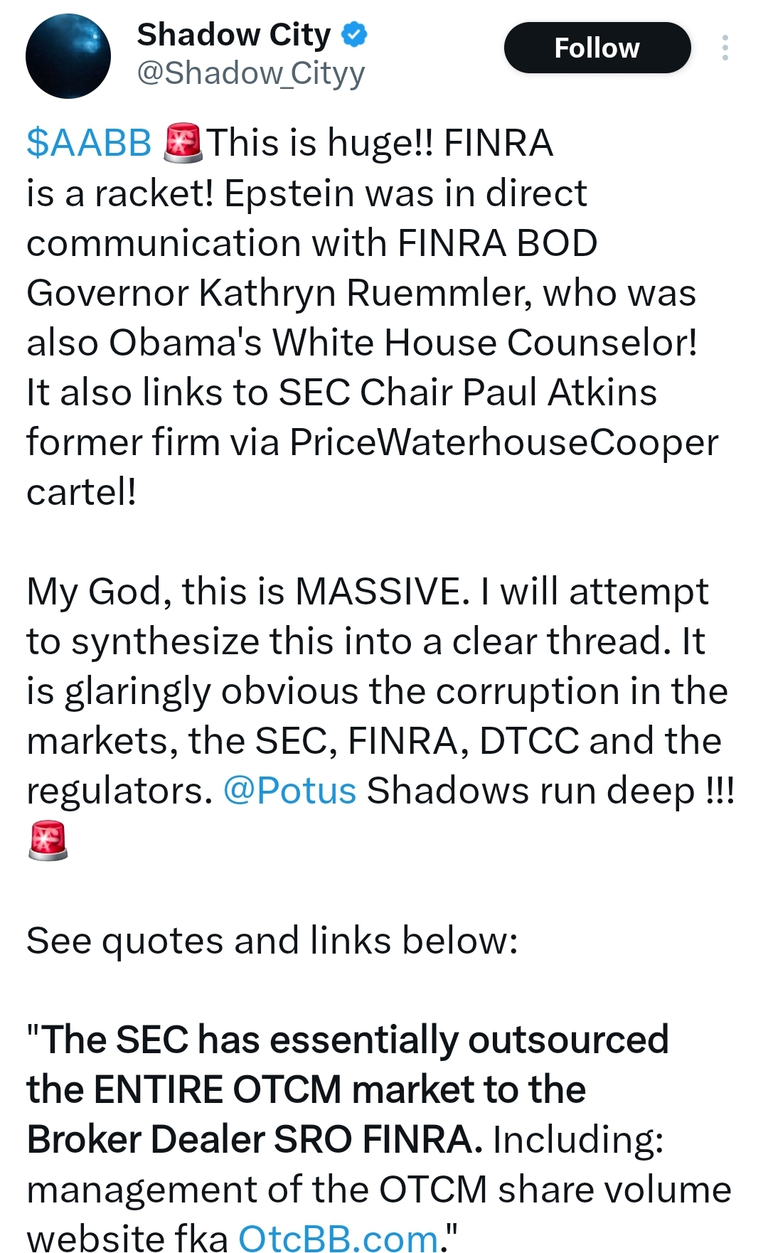Visit the OtcBB.com link
This screenshot has width=768, height=1253.
click(x=338, y=1237)
